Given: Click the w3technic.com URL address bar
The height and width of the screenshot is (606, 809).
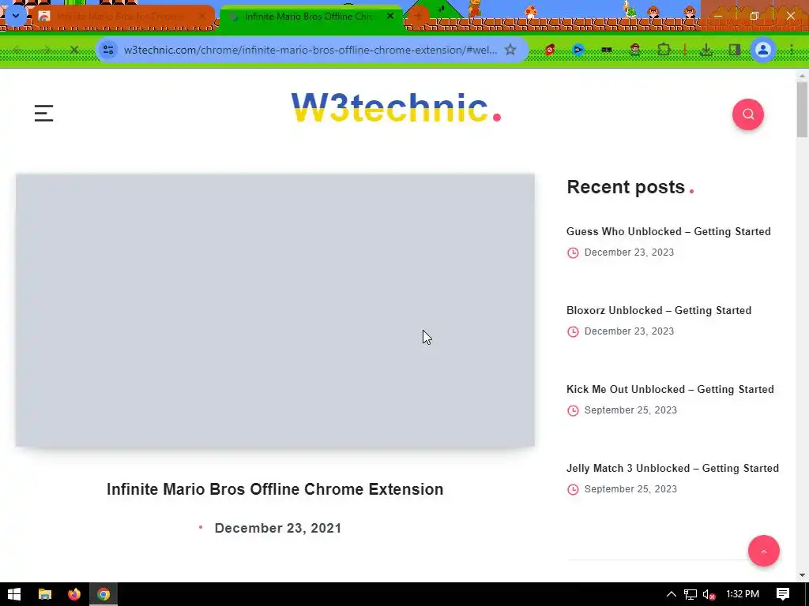Looking at the screenshot, I should pyautogui.click(x=310, y=50).
